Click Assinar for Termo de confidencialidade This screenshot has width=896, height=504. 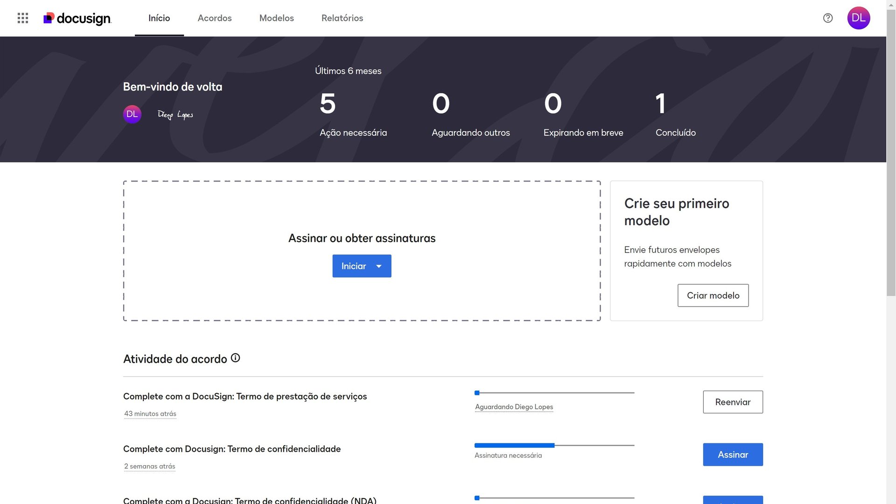pos(733,455)
